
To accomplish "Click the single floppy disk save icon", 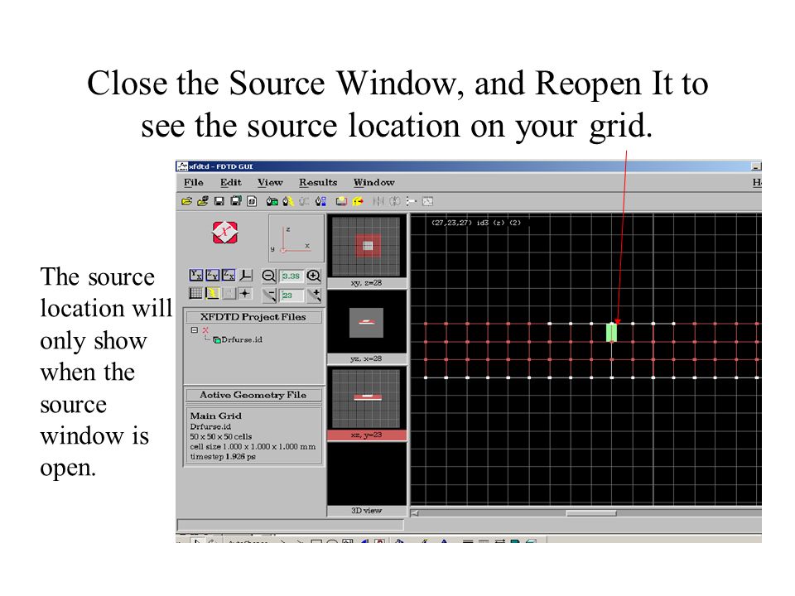I will click(219, 201).
